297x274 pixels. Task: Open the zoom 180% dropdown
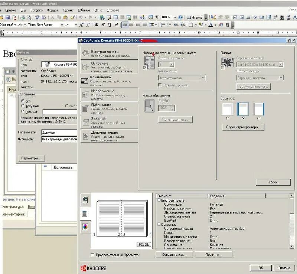[x=175, y=17]
